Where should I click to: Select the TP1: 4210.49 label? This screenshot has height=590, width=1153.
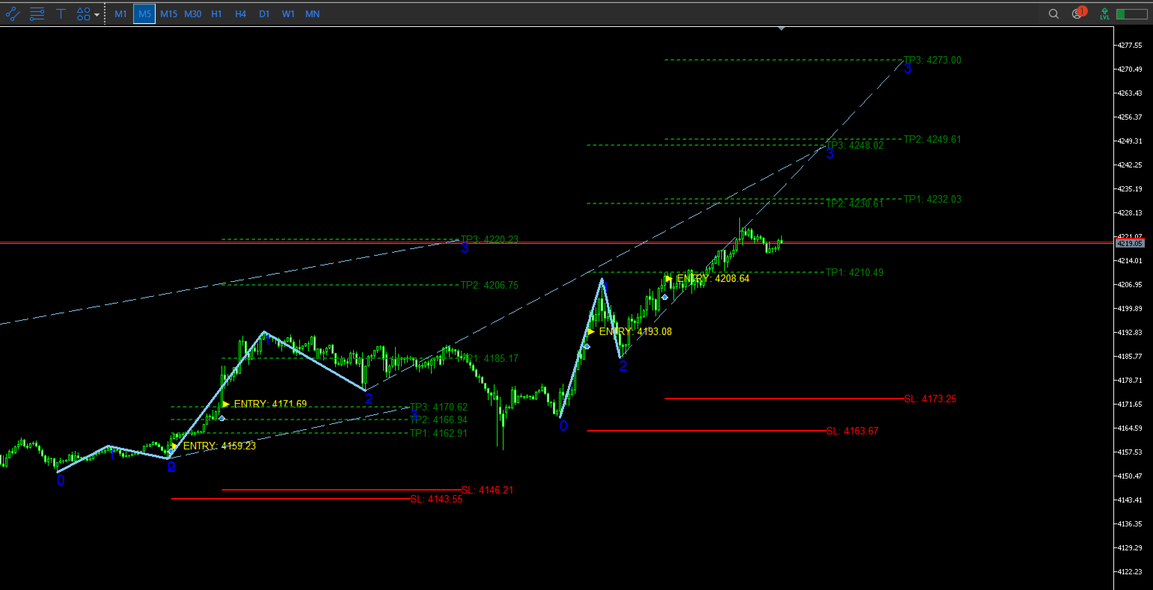(854, 272)
